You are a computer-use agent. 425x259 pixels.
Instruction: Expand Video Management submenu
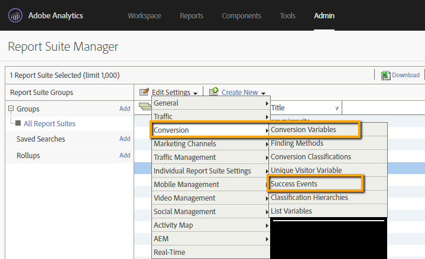pos(211,198)
